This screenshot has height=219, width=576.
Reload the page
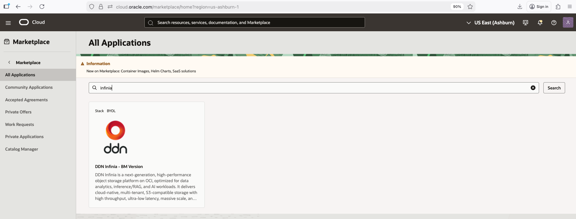[x=42, y=7]
